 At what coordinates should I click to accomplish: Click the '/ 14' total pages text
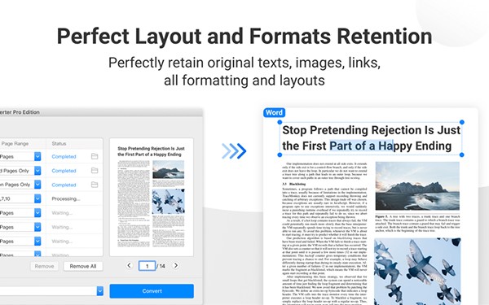(x=161, y=266)
